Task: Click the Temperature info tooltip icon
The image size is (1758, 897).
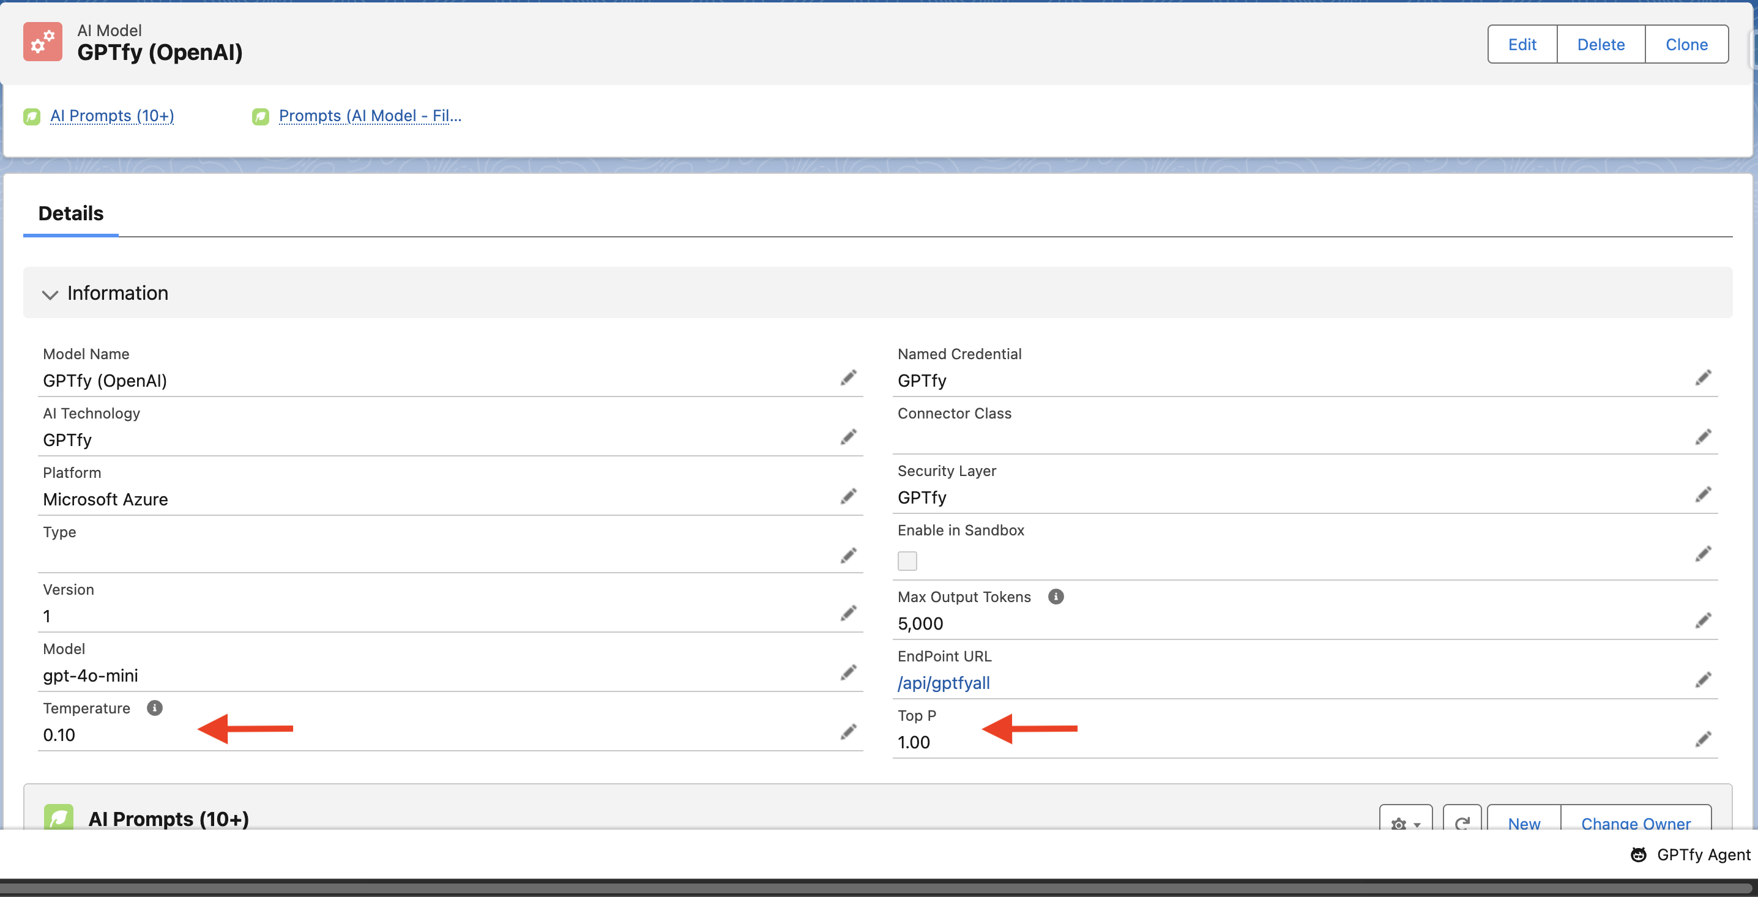Action: pyautogui.click(x=155, y=708)
